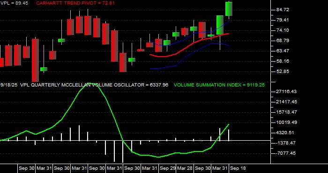Select the 68.79 price axis value
Image resolution: width=328 pixels, height=173 pixels.
(283, 41)
